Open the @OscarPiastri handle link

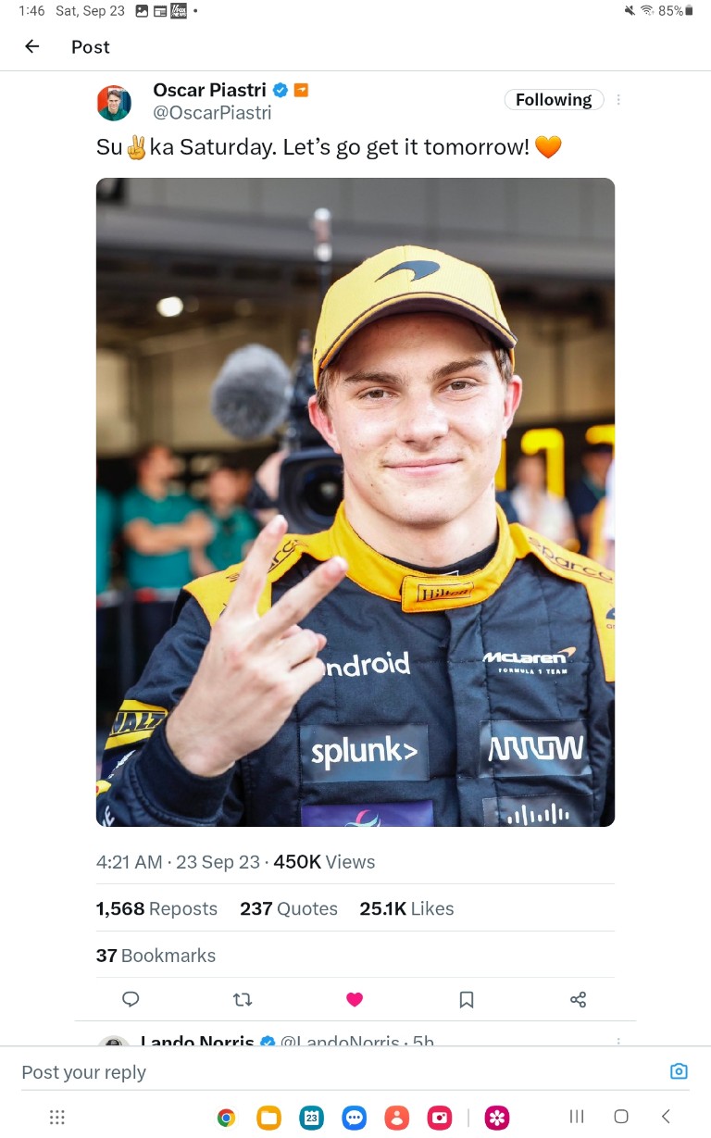pyautogui.click(x=212, y=113)
